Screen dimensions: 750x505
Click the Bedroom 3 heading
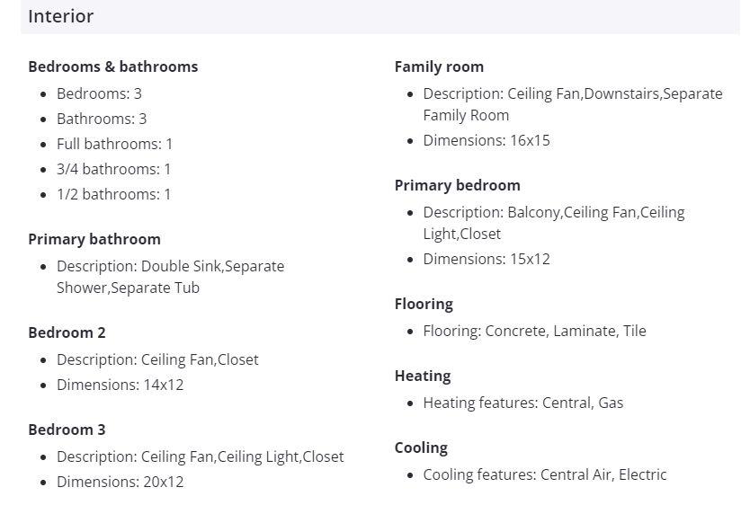coord(67,430)
